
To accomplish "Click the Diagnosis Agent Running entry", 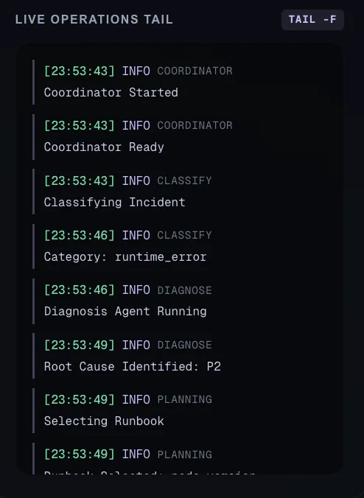I will [125, 311].
